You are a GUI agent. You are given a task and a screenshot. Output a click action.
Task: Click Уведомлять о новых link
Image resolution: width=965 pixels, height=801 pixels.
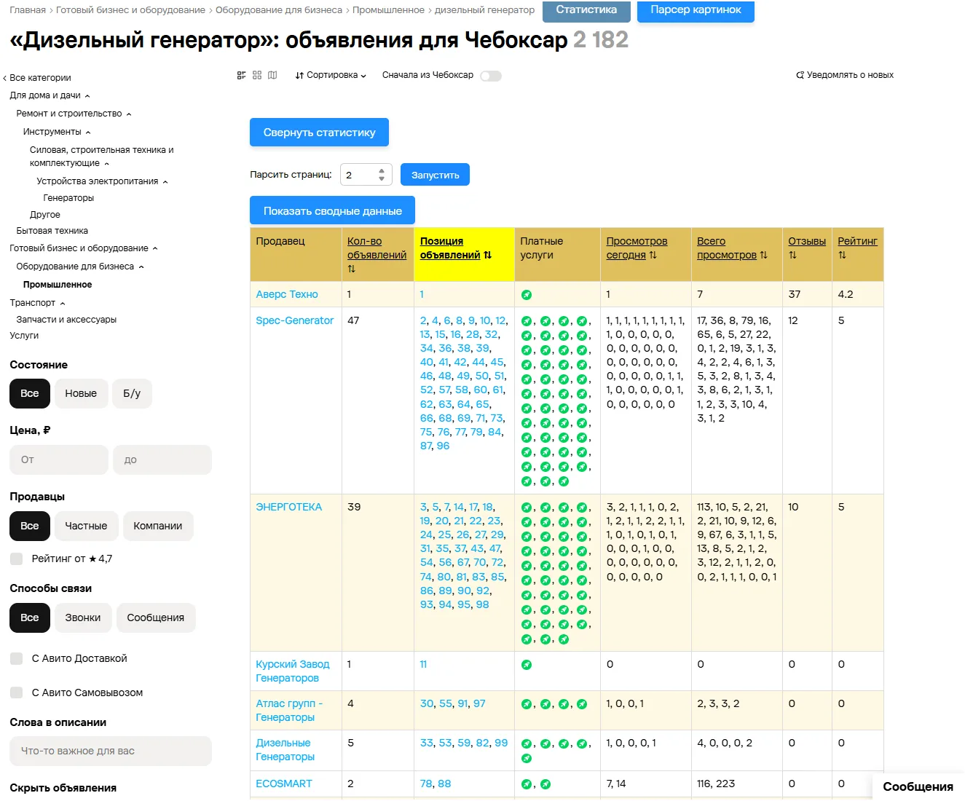coord(850,75)
